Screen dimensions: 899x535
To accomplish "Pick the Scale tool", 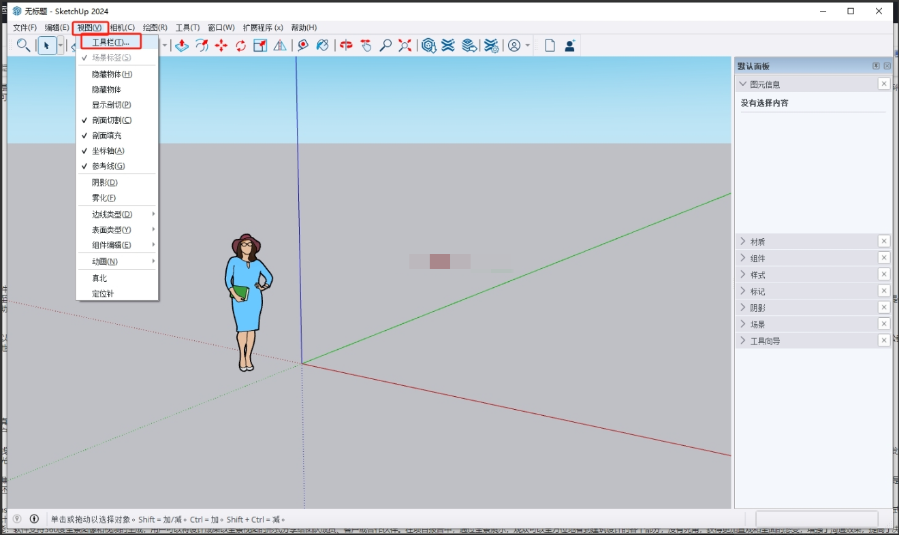I will (x=260, y=46).
